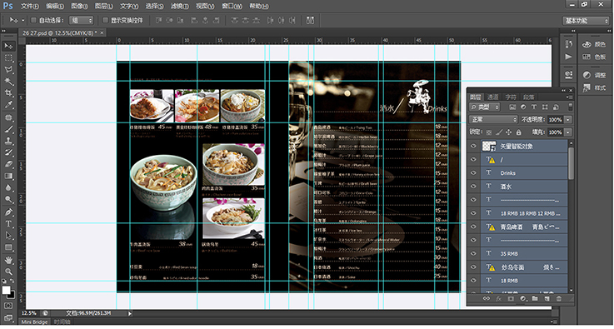The width and height of the screenshot is (614, 329).
Task: Delete layer trash icon
Action: [x=559, y=298]
